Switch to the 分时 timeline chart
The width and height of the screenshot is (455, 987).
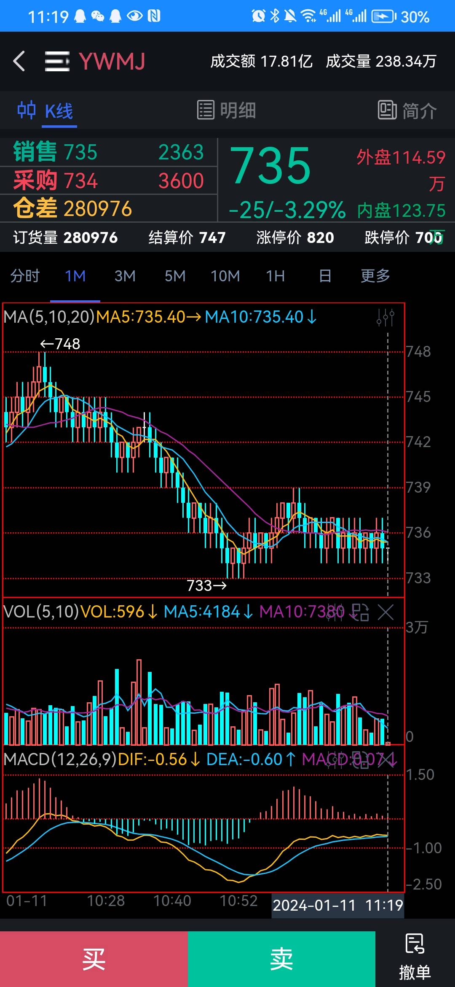pyautogui.click(x=25, y=276)
